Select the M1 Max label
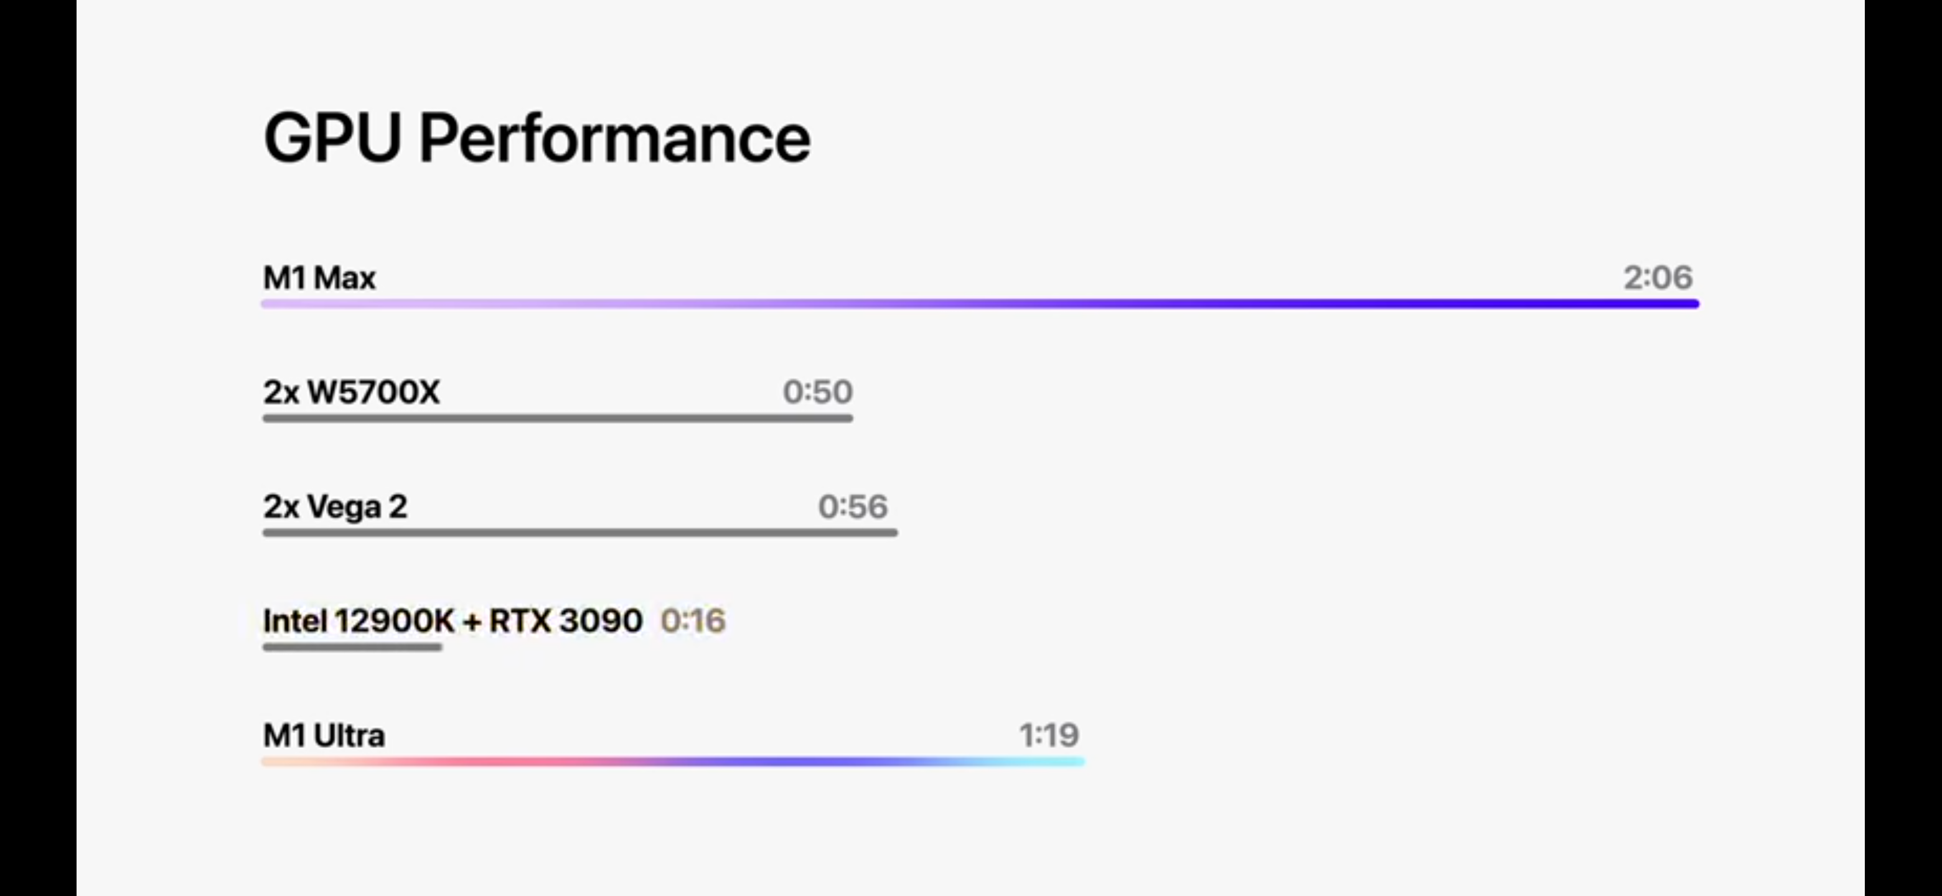The width and height of the screenshot is (1942, 896). pyautogui.click(x=319, y=278)
